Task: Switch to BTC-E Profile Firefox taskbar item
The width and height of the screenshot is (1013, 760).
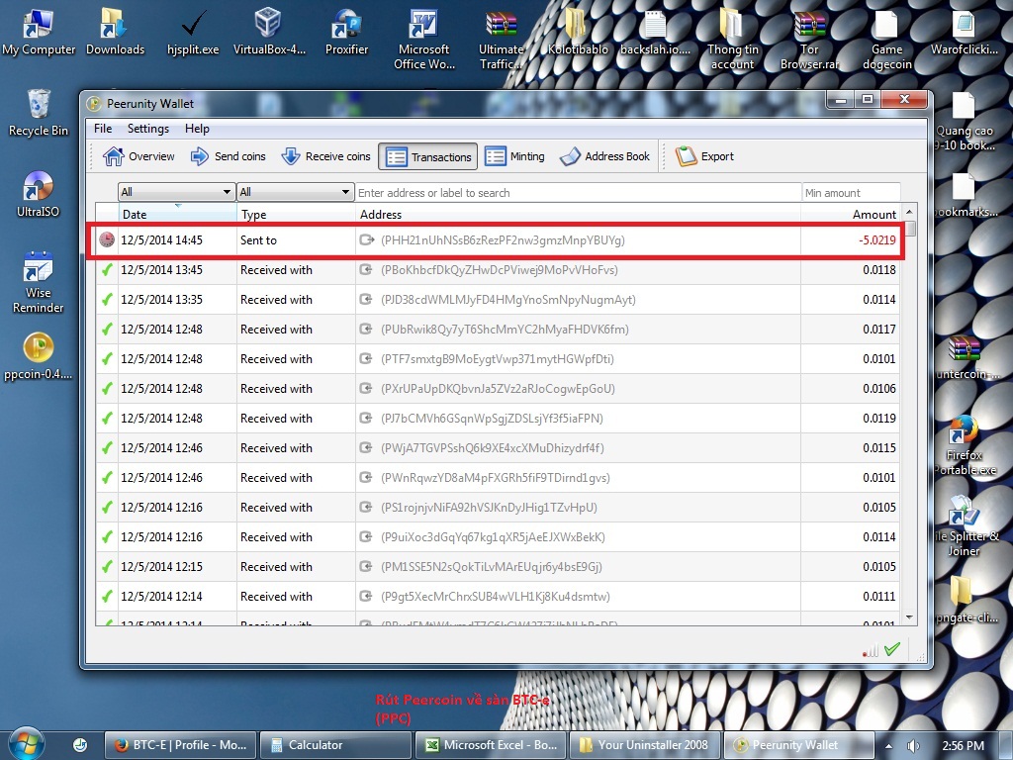Action: coord(180,745)
